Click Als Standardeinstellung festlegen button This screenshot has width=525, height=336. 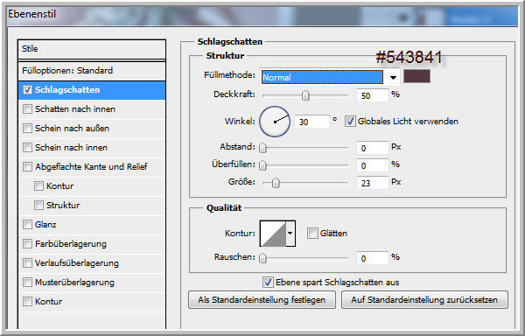262,299
